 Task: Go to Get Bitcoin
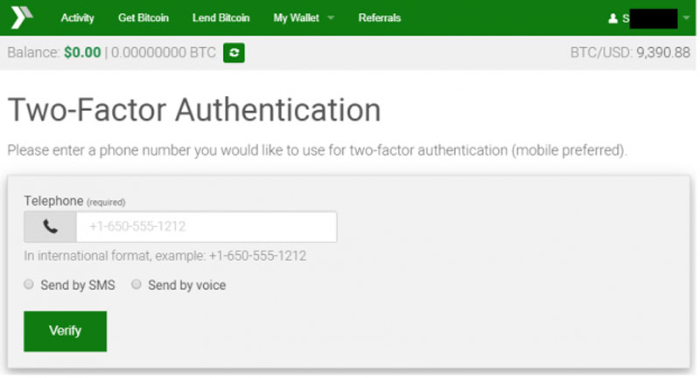(143, 18)
